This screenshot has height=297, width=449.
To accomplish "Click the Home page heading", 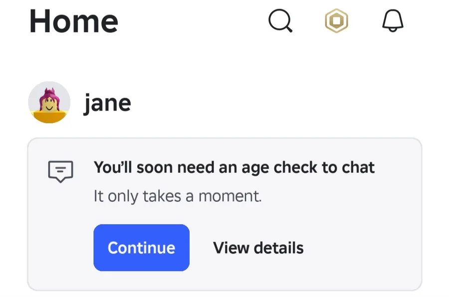I will click(x=74, y=21).
